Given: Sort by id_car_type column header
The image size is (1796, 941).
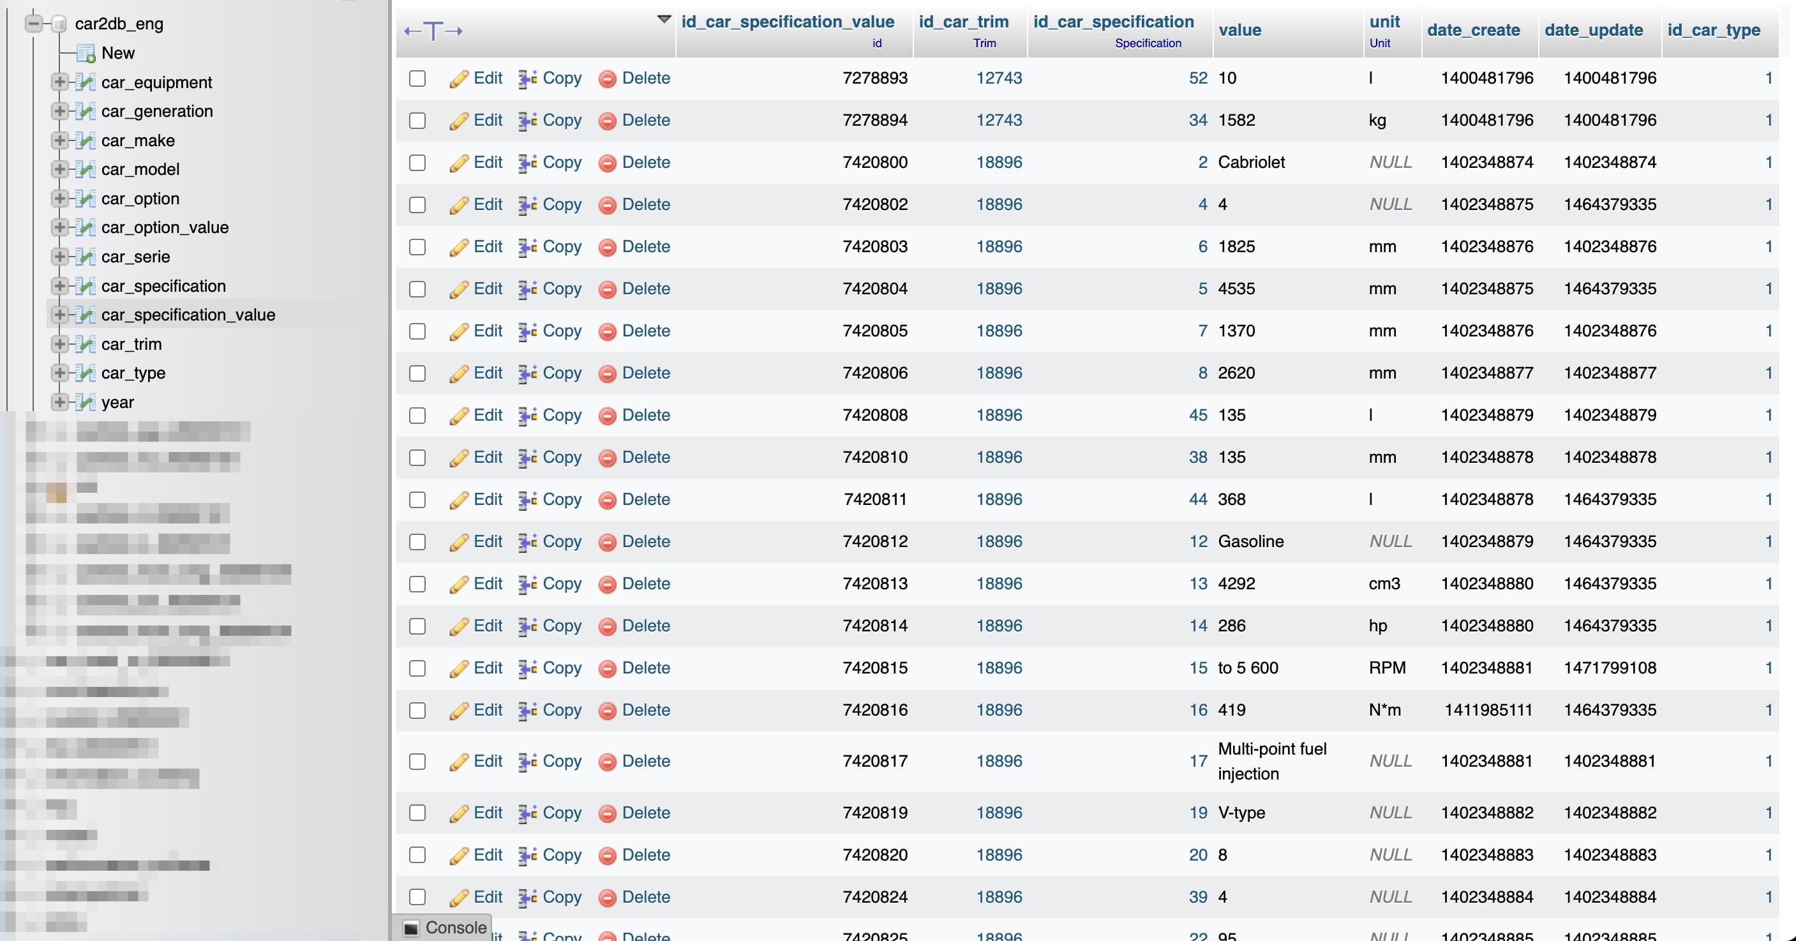Looking at the screenshot, I should point(1714,30).
